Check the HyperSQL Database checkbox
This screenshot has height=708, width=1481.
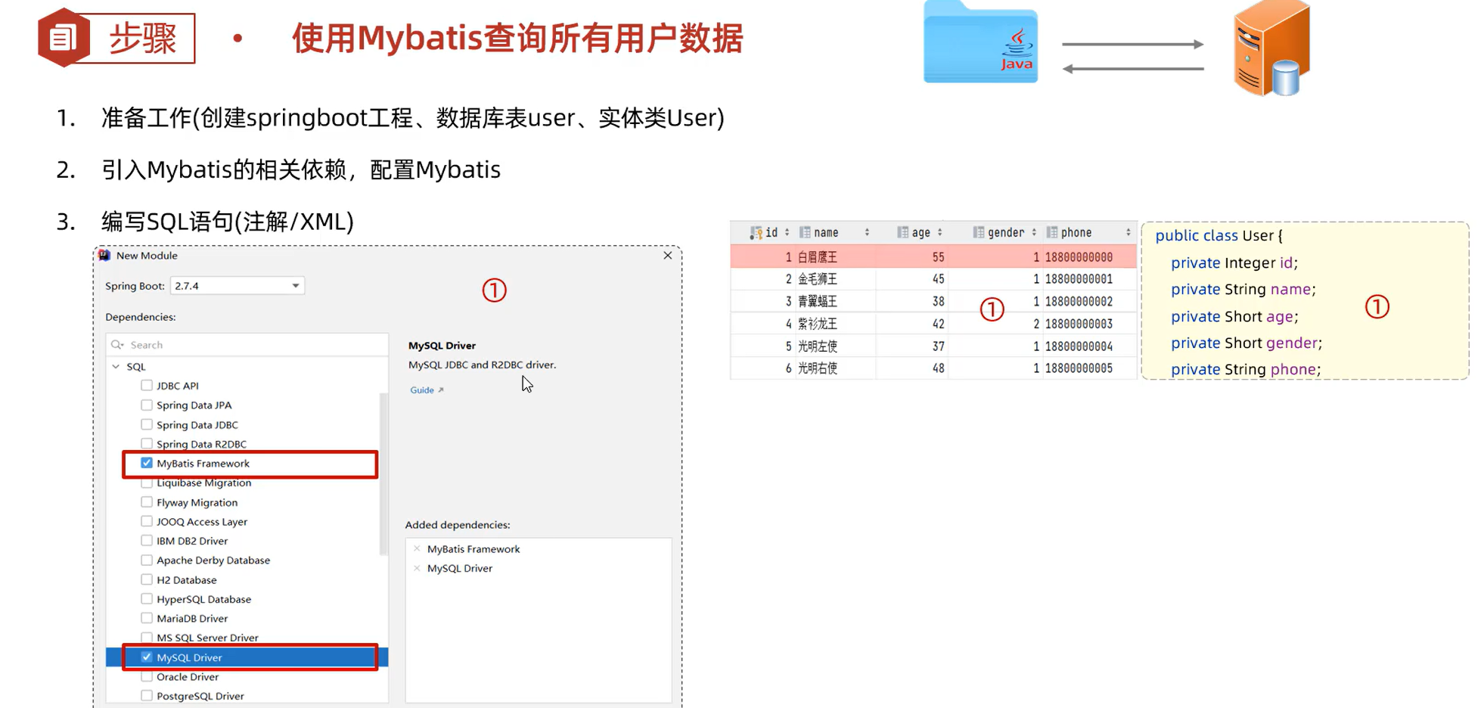[x=147, y=599]
